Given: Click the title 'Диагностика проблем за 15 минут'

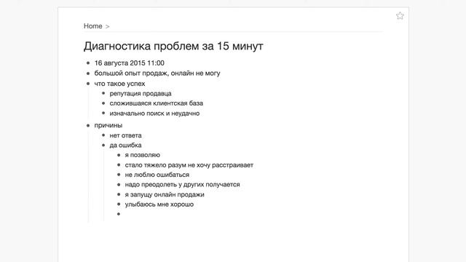Looking at the screenshot, I should (173, 46).
